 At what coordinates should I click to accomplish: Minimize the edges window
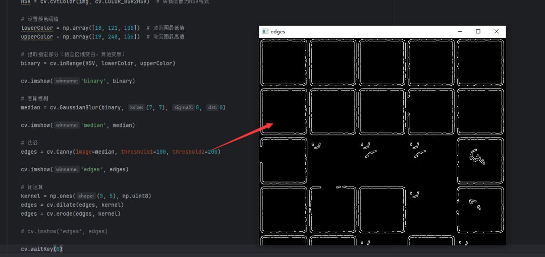[x=460, y=32]
